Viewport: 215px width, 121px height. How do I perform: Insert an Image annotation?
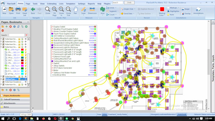click(x=186, y=9)
